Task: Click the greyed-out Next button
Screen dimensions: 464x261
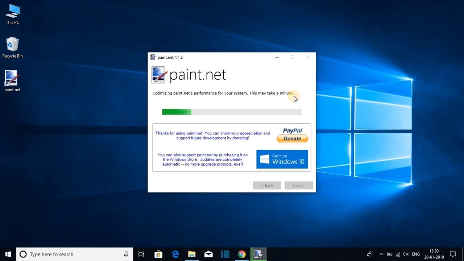Action: (298, 186)
